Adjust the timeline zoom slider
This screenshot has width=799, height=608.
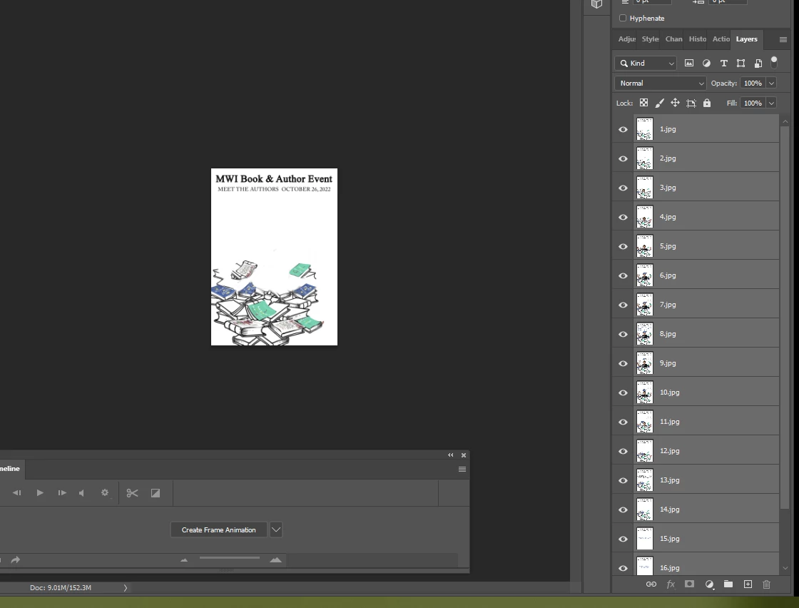pyautogui.click(x=229, y=559)
